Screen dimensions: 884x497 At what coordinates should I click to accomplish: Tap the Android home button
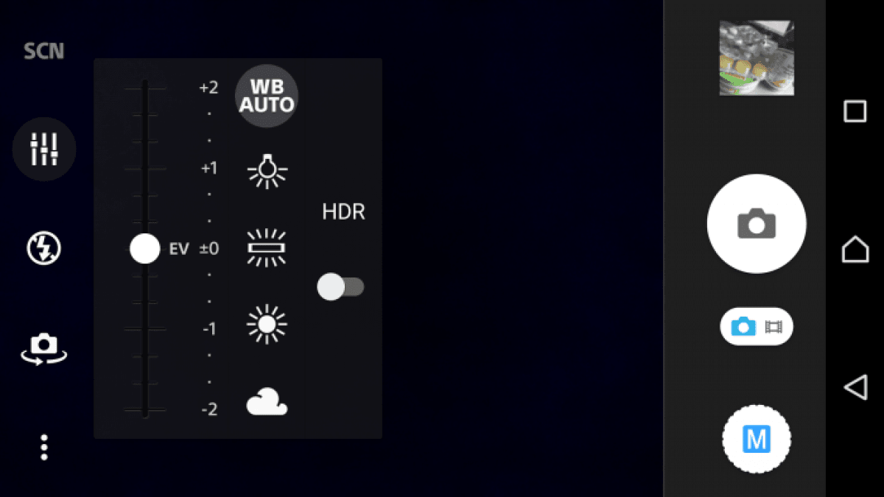pos(855,249)
